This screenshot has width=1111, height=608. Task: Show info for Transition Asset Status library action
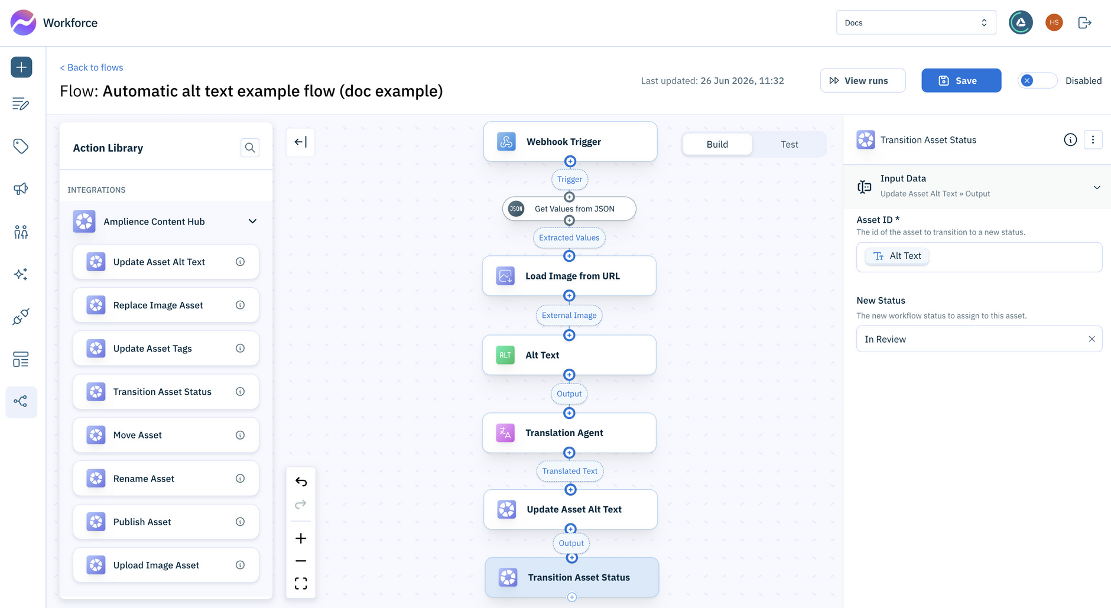[x=240, y=392]
